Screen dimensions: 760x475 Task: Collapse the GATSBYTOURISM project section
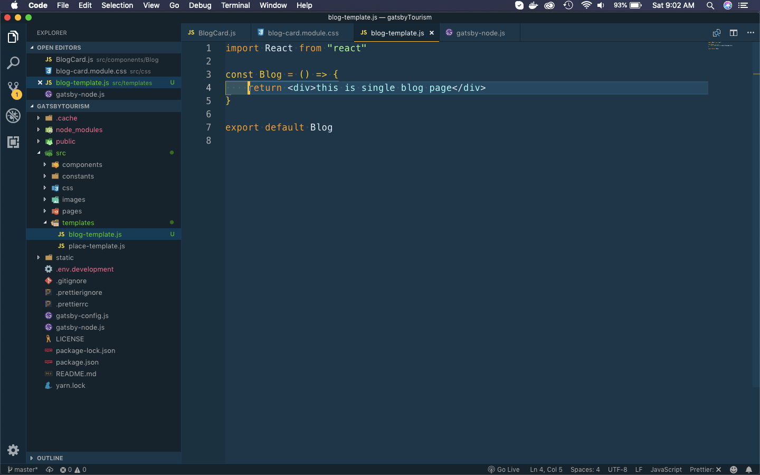(103, 106)
